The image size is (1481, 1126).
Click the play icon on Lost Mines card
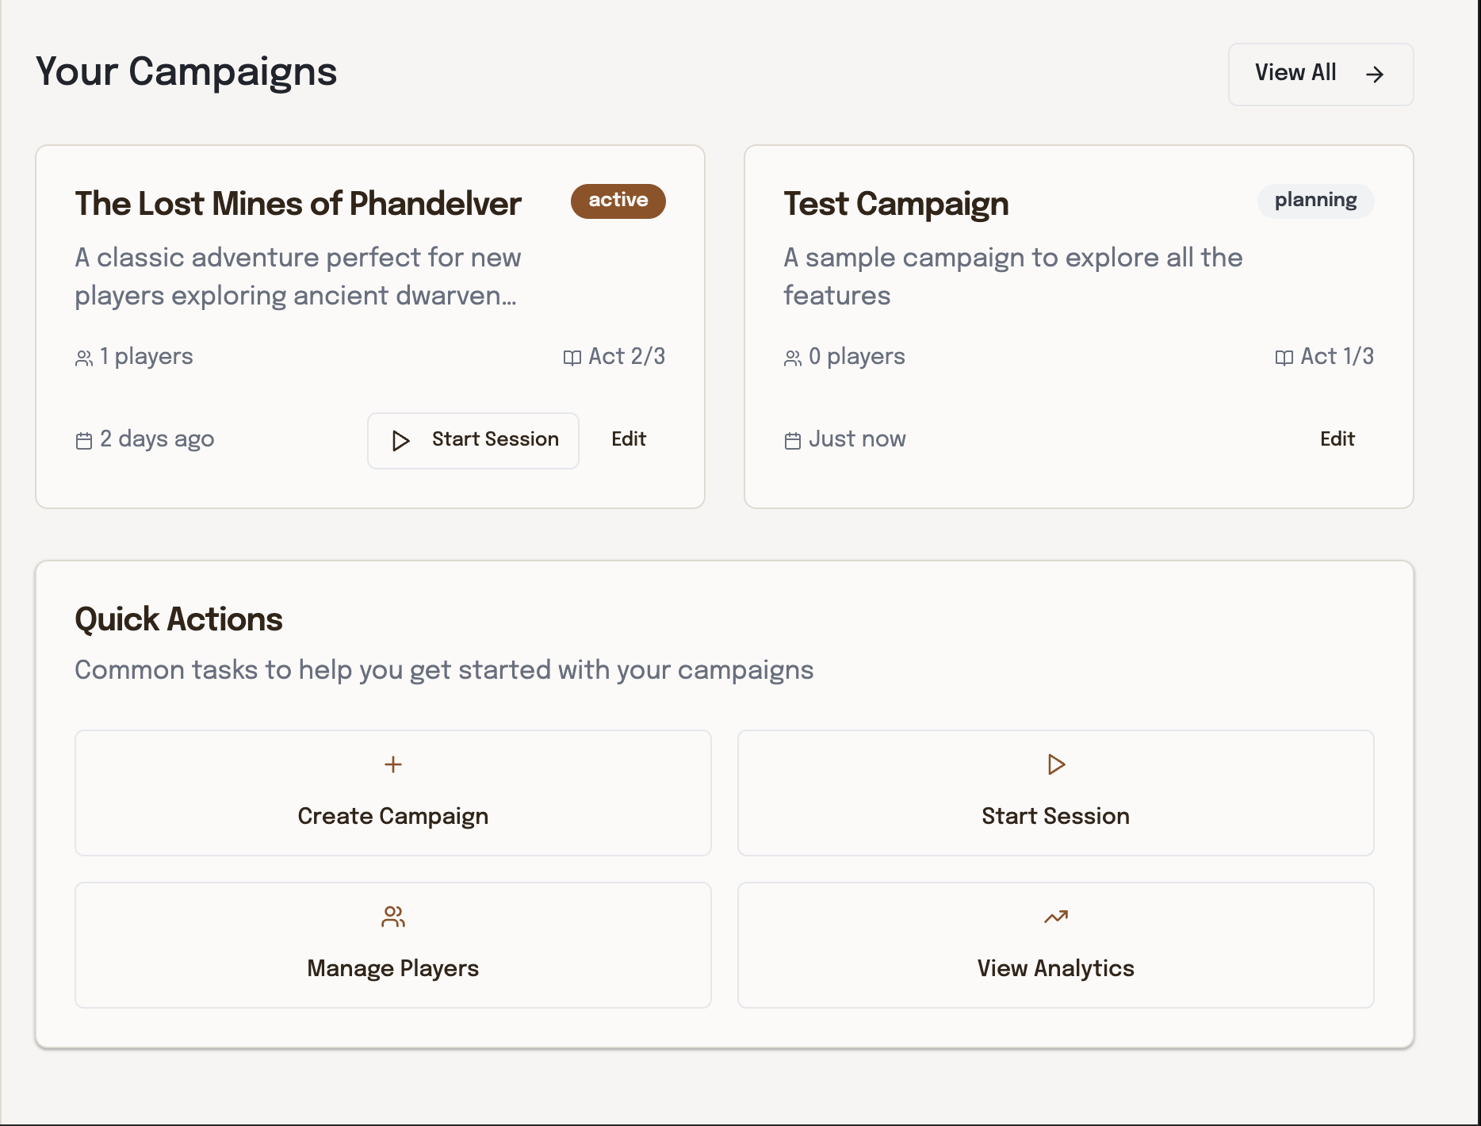(x=401, y=441)
